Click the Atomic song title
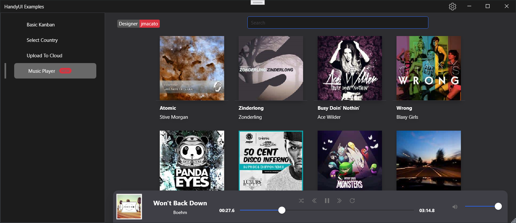516x223 pixels. click(168, 108)
